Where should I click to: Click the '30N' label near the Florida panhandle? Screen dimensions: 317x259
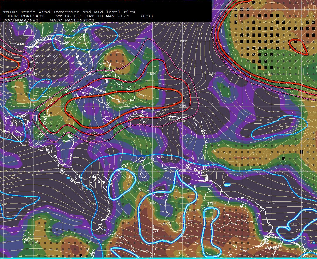pos(63,41)
